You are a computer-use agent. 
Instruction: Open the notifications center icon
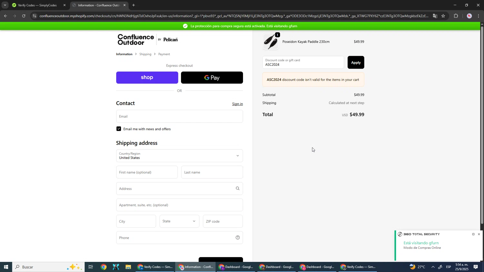[476, 267]
